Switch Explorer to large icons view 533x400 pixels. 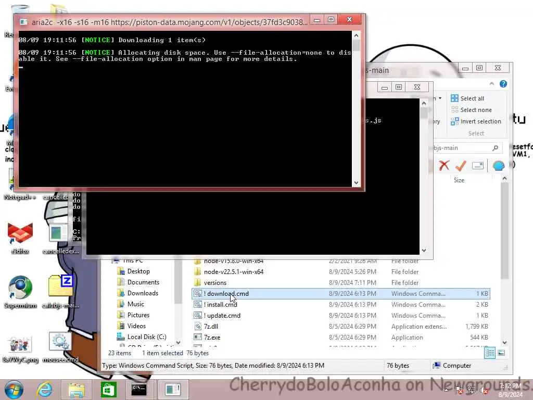[501, 353]
